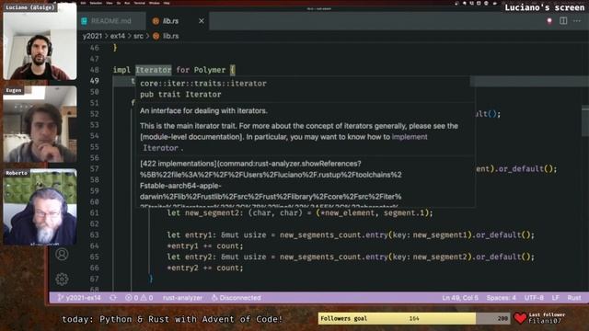
Task: Click the 'Last follower Filani07' text
Action: click(x=547, y=318)
